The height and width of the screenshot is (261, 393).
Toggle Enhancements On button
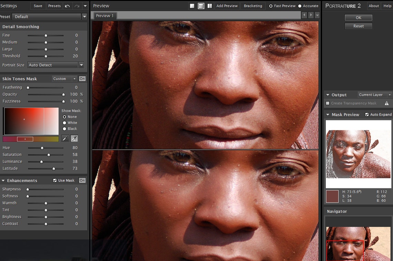(82, 181)
